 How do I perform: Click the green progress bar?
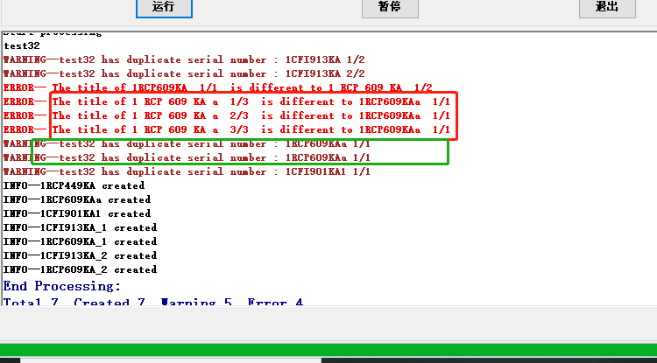click(x=328, y=351)
